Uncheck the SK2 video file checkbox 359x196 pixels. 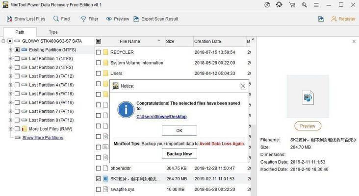(x=99, y=179)
